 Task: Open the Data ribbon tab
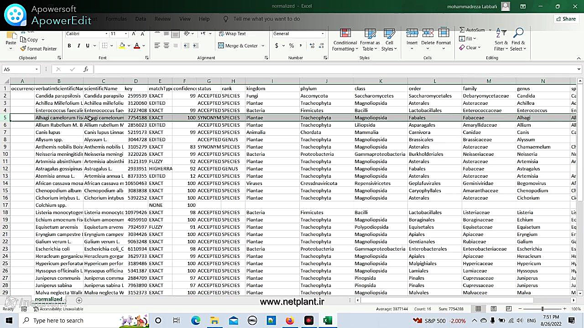point(141,19)
